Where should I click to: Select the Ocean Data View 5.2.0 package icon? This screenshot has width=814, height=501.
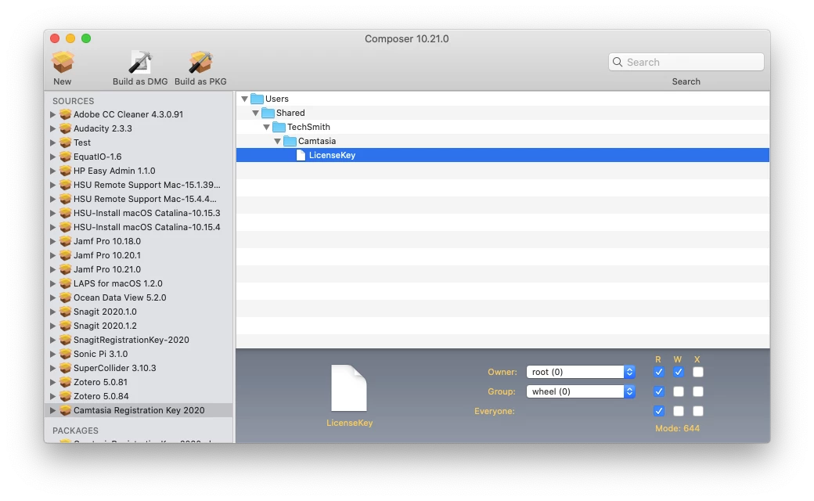click(65, 297)
